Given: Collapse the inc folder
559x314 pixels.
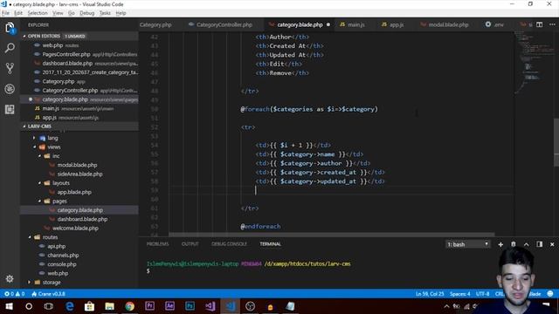Looking at the screenshot, I should [x=56, y=156].
